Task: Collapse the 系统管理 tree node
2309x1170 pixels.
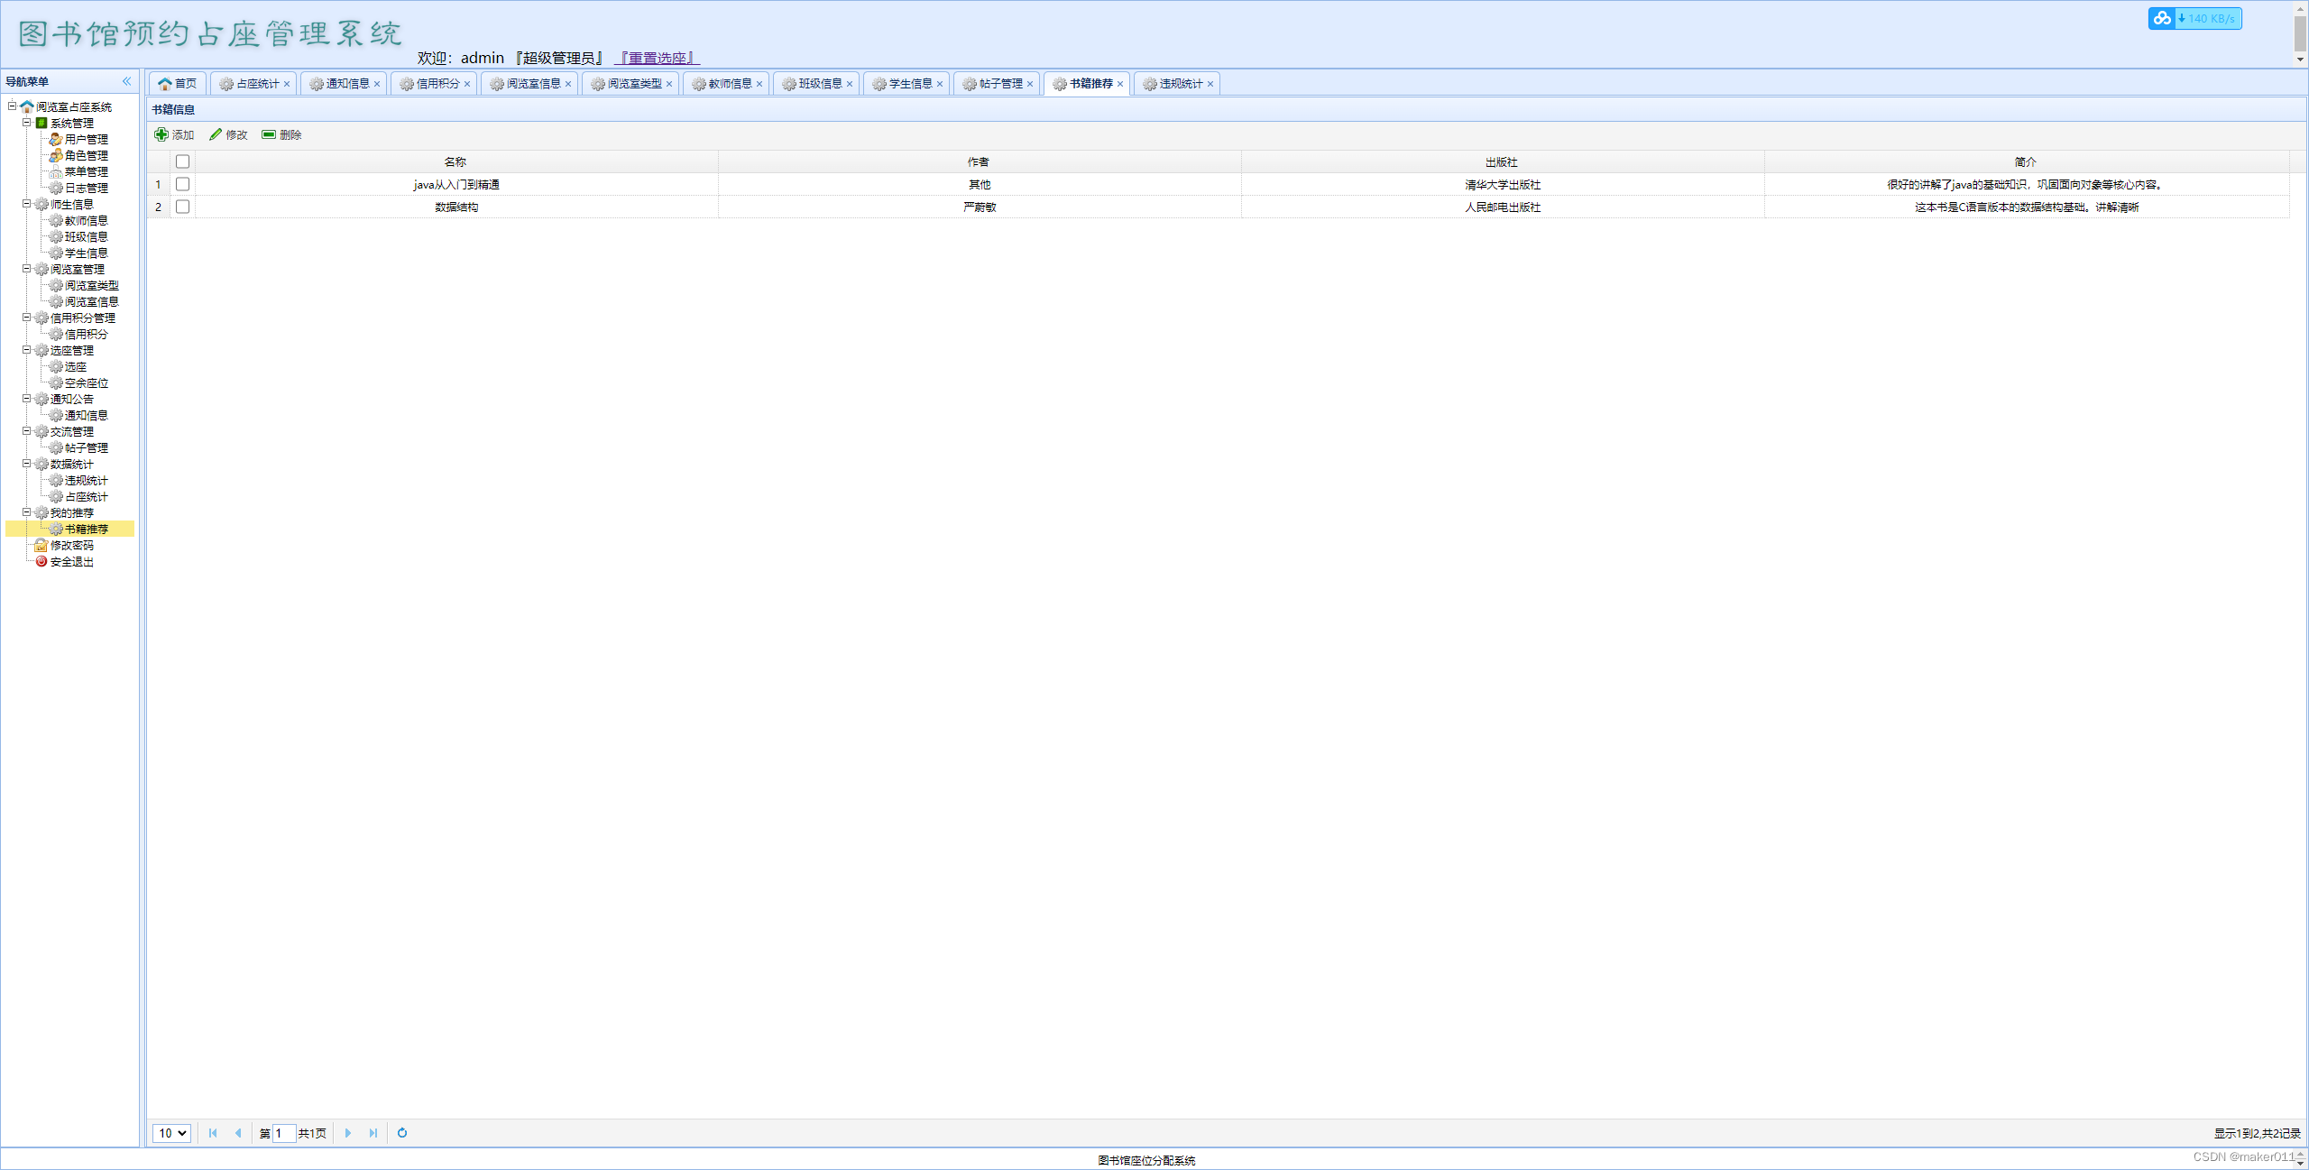Action: click(27, 123)
